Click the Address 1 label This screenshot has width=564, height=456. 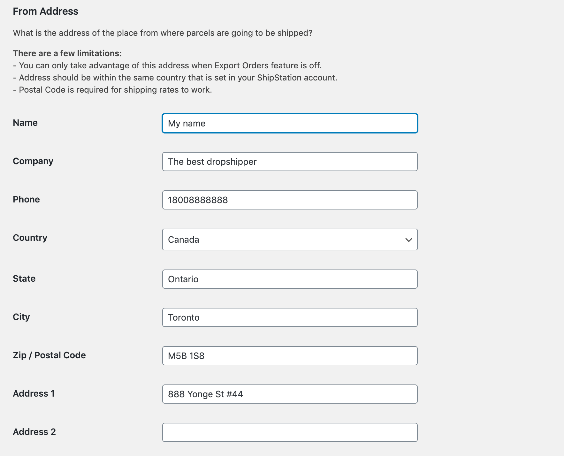[34, 394]
